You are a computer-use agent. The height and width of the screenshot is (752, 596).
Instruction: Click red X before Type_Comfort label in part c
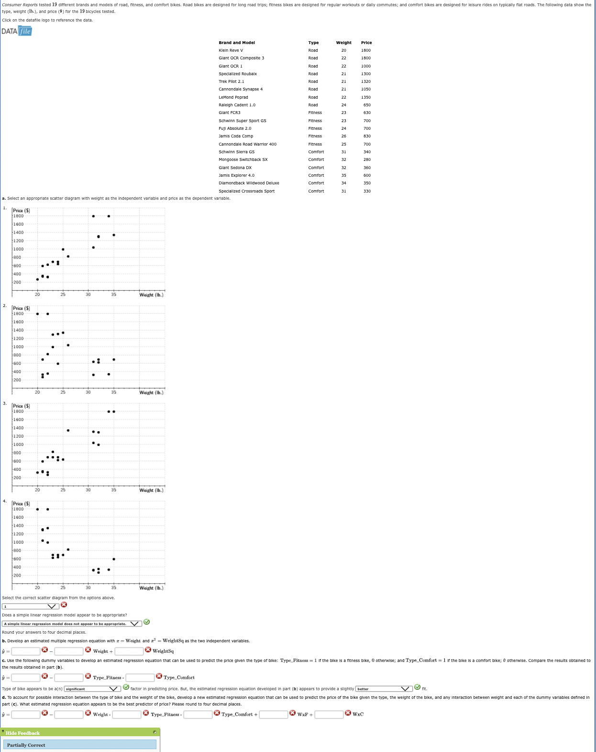coord(159,676)
